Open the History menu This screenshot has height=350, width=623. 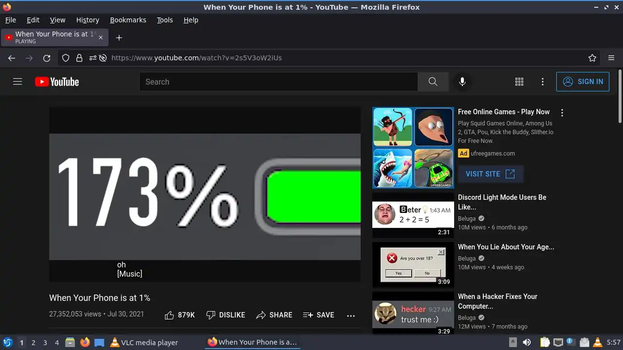[88, 20]
